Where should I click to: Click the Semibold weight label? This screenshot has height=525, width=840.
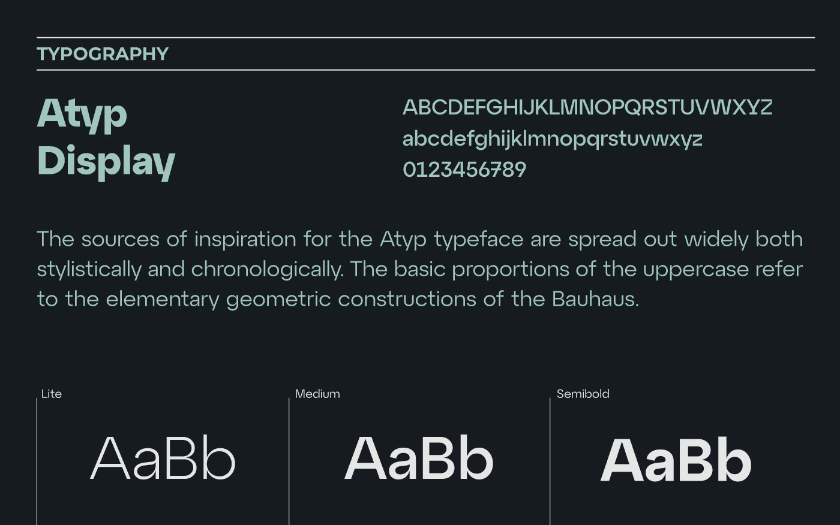point(583,394)
